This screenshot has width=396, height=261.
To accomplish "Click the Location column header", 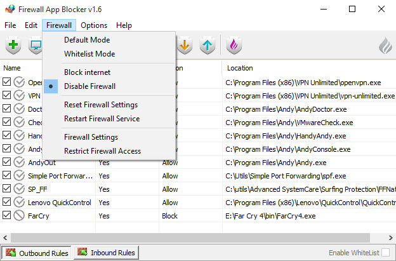I will 239,68.
